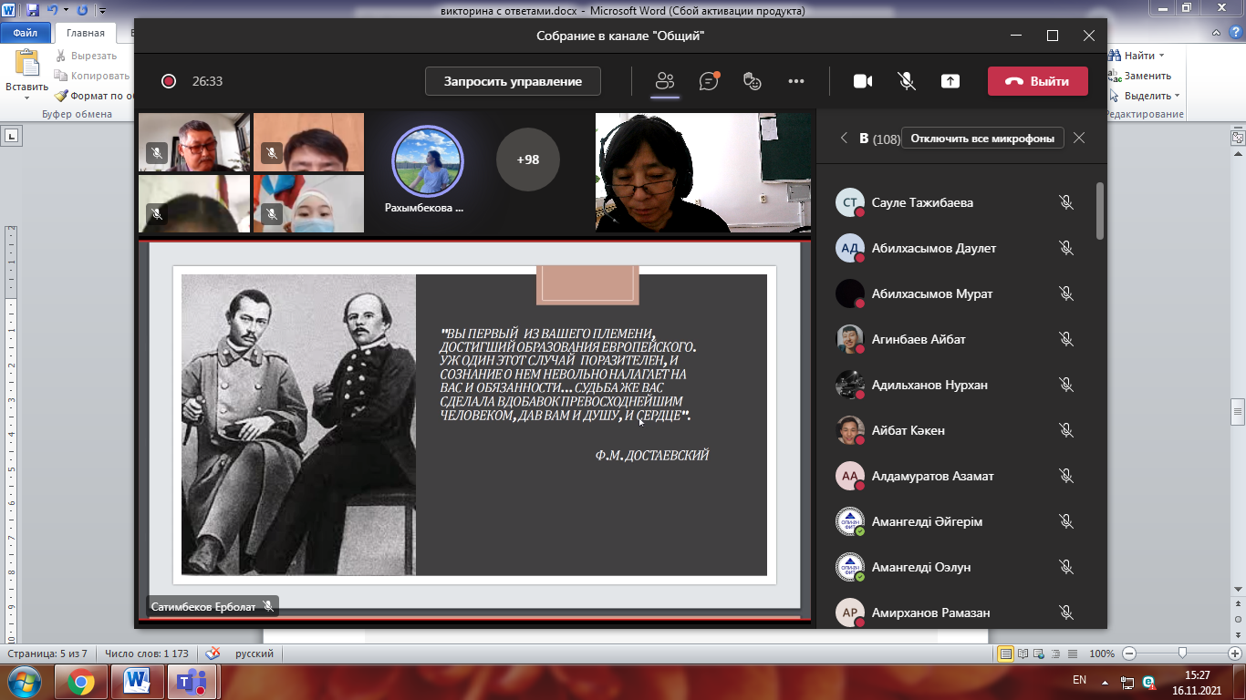Click the red recording indicator in Teams
1246x700 pixels.
(x=168, y=81)
